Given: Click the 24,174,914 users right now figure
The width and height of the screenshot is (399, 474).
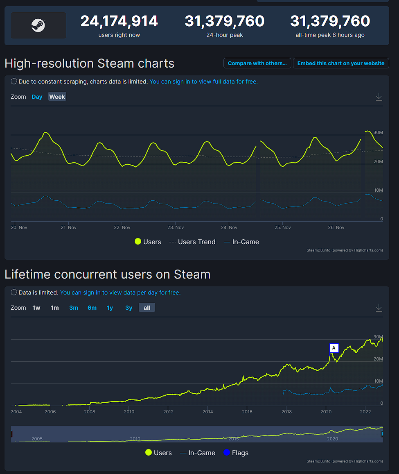Looking at the screenshot, I should tap(119, 21).
